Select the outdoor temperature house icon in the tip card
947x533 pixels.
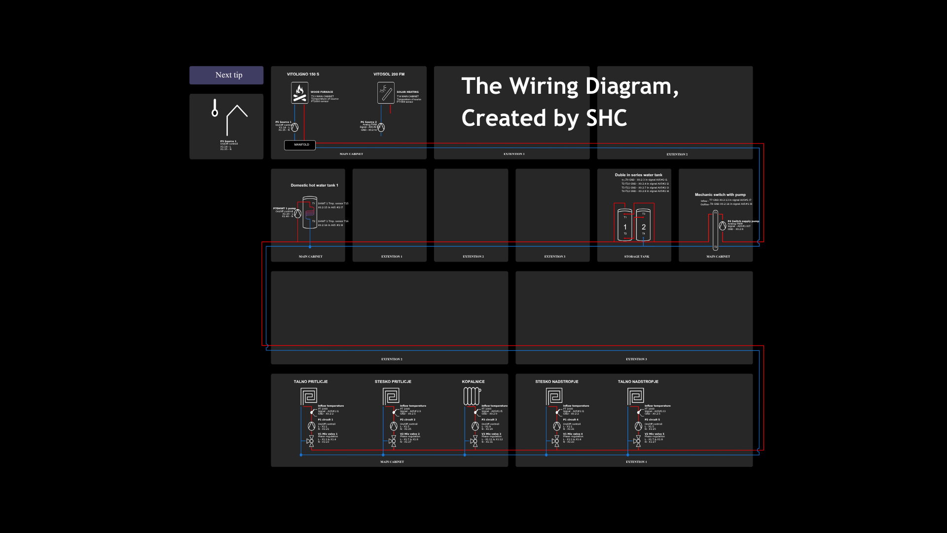tap(230, 117)
